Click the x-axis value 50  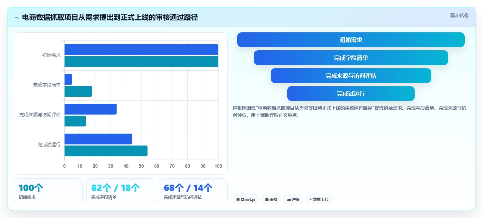[x=141, y=166]
